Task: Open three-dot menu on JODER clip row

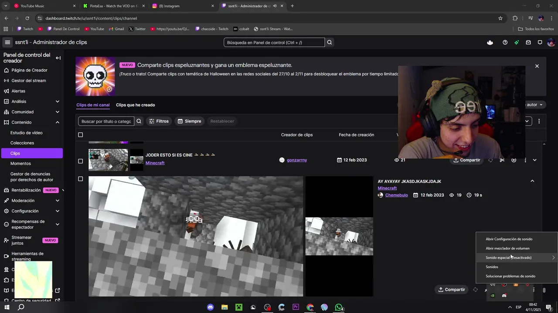Action: pyautogui.click(x=525, y=160)
